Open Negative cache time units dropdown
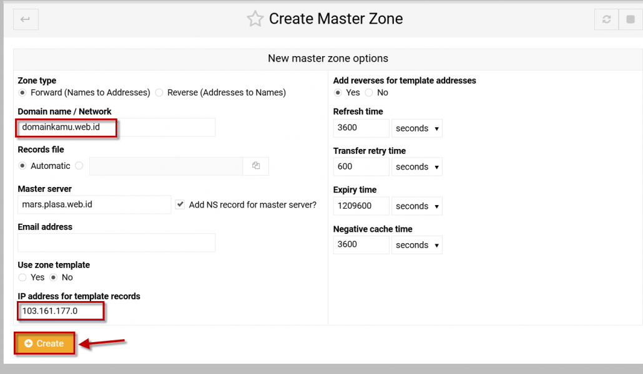The height and width of the screenshot is (374, 643). pyautogui.click(x=417, y=245)
